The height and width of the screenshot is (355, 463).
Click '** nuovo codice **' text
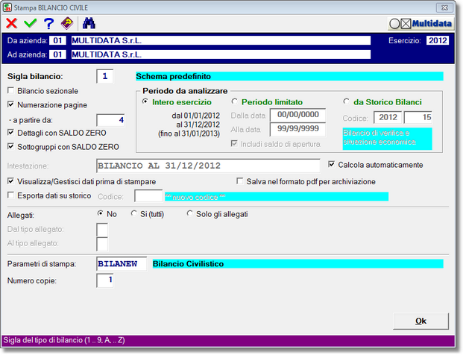click(195, 197)
